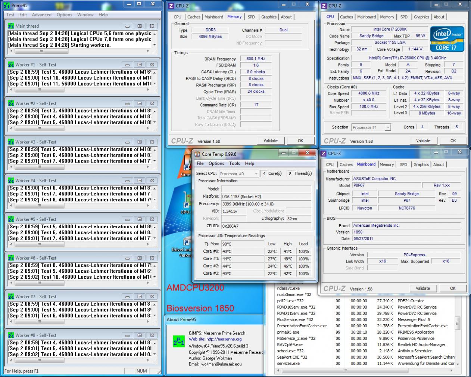Open Prime95 Options menu

tap(65, 15)
